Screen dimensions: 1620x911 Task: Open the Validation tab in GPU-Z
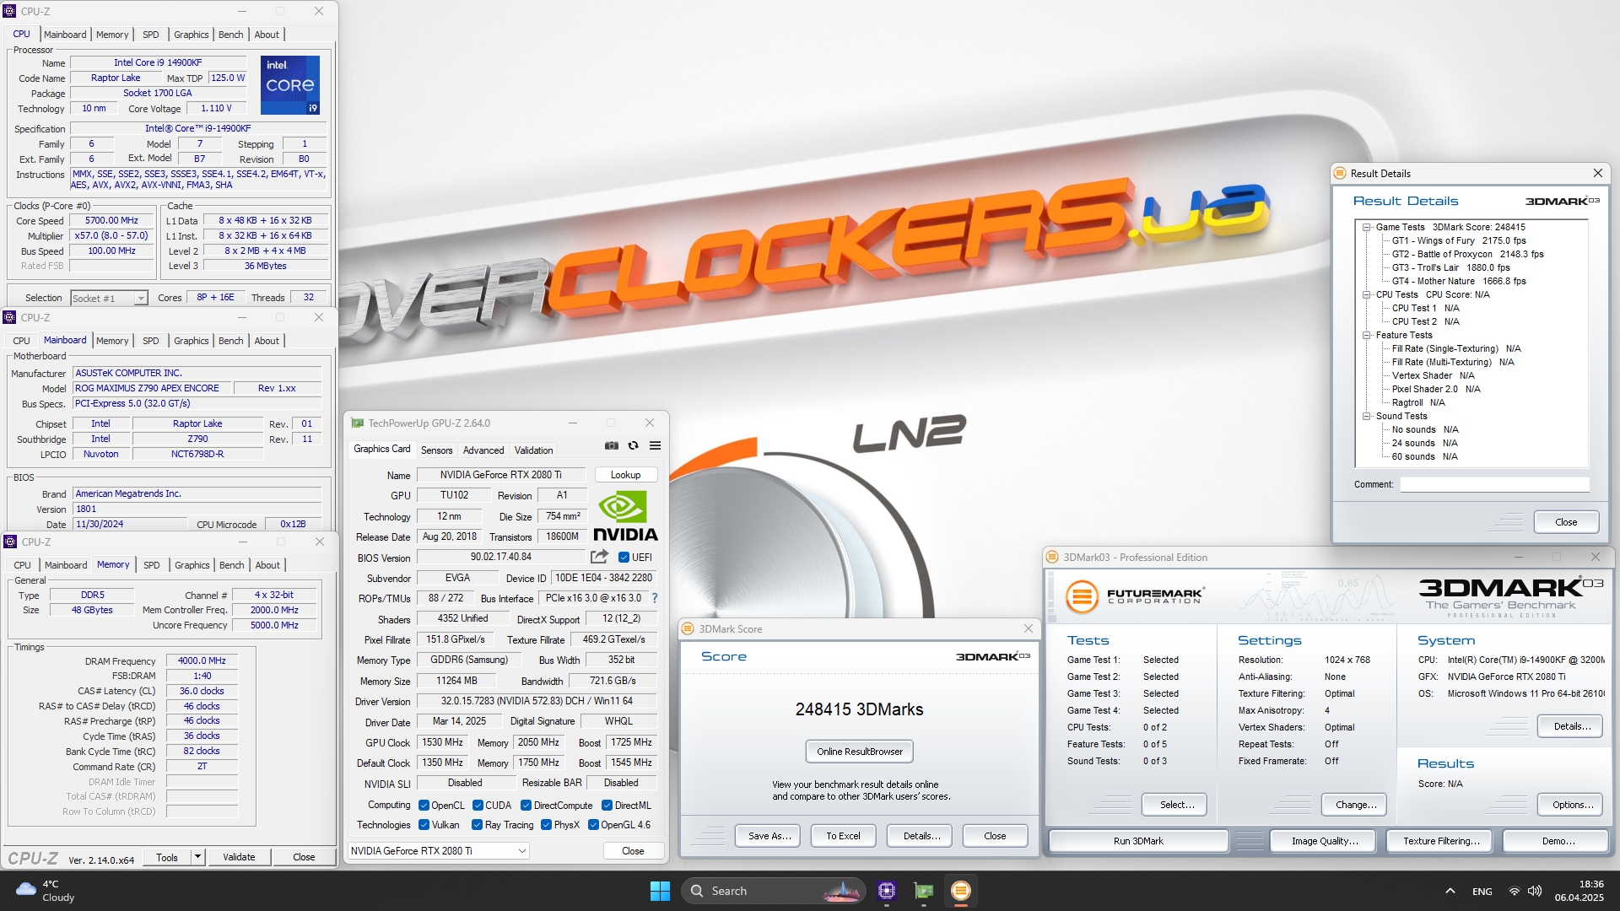click(534, 450)
